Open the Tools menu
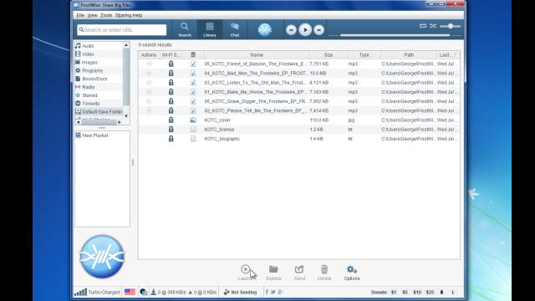Viewport: 535px width, 301px height. tap(106, 15)
